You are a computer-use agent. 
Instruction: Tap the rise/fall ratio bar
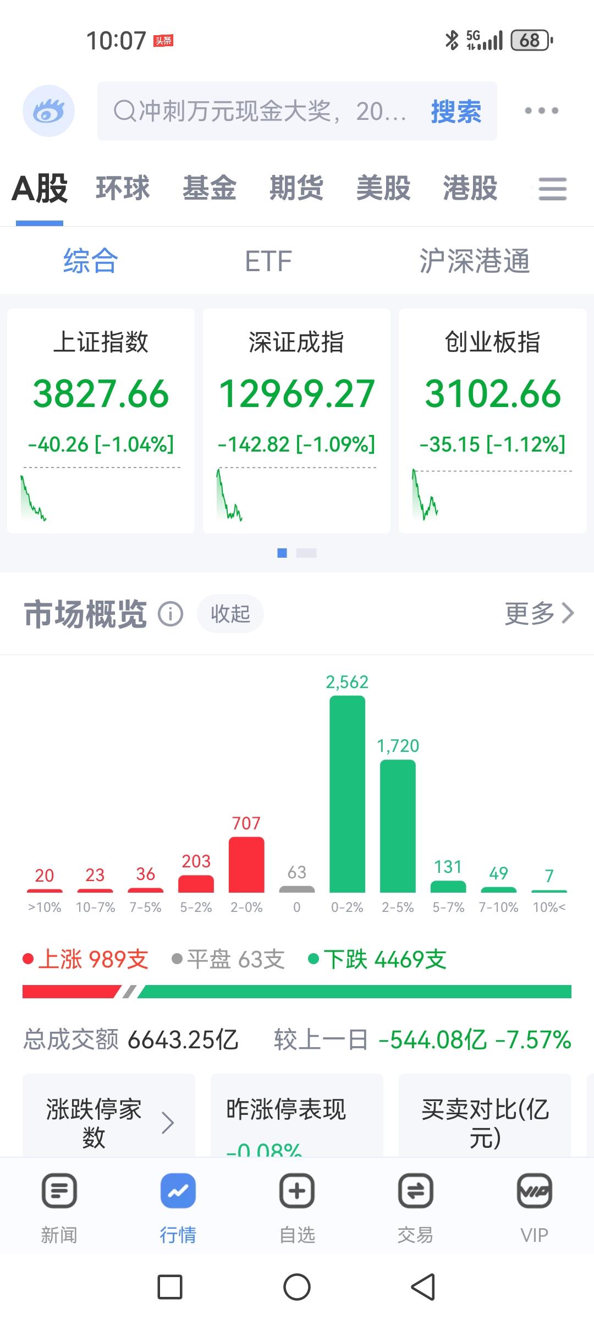point(297,992)
